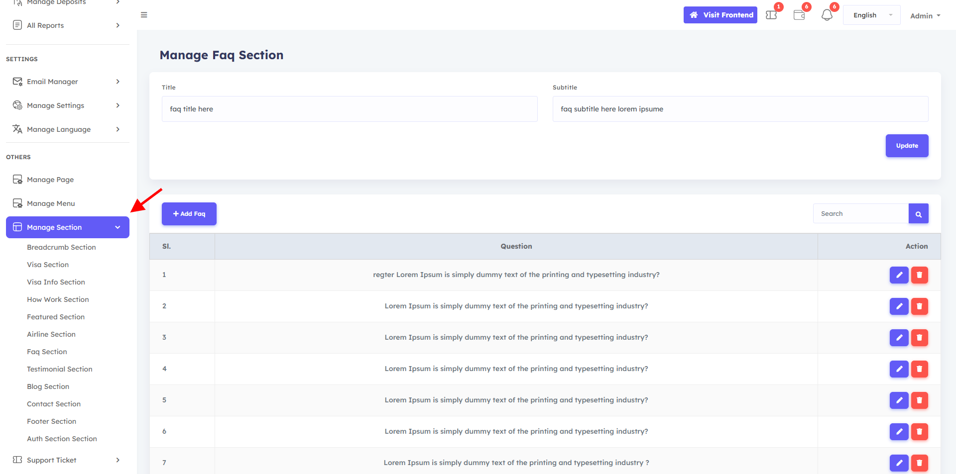
Task: Open Airline Section submenu item
Action: (x=51, y=334)
